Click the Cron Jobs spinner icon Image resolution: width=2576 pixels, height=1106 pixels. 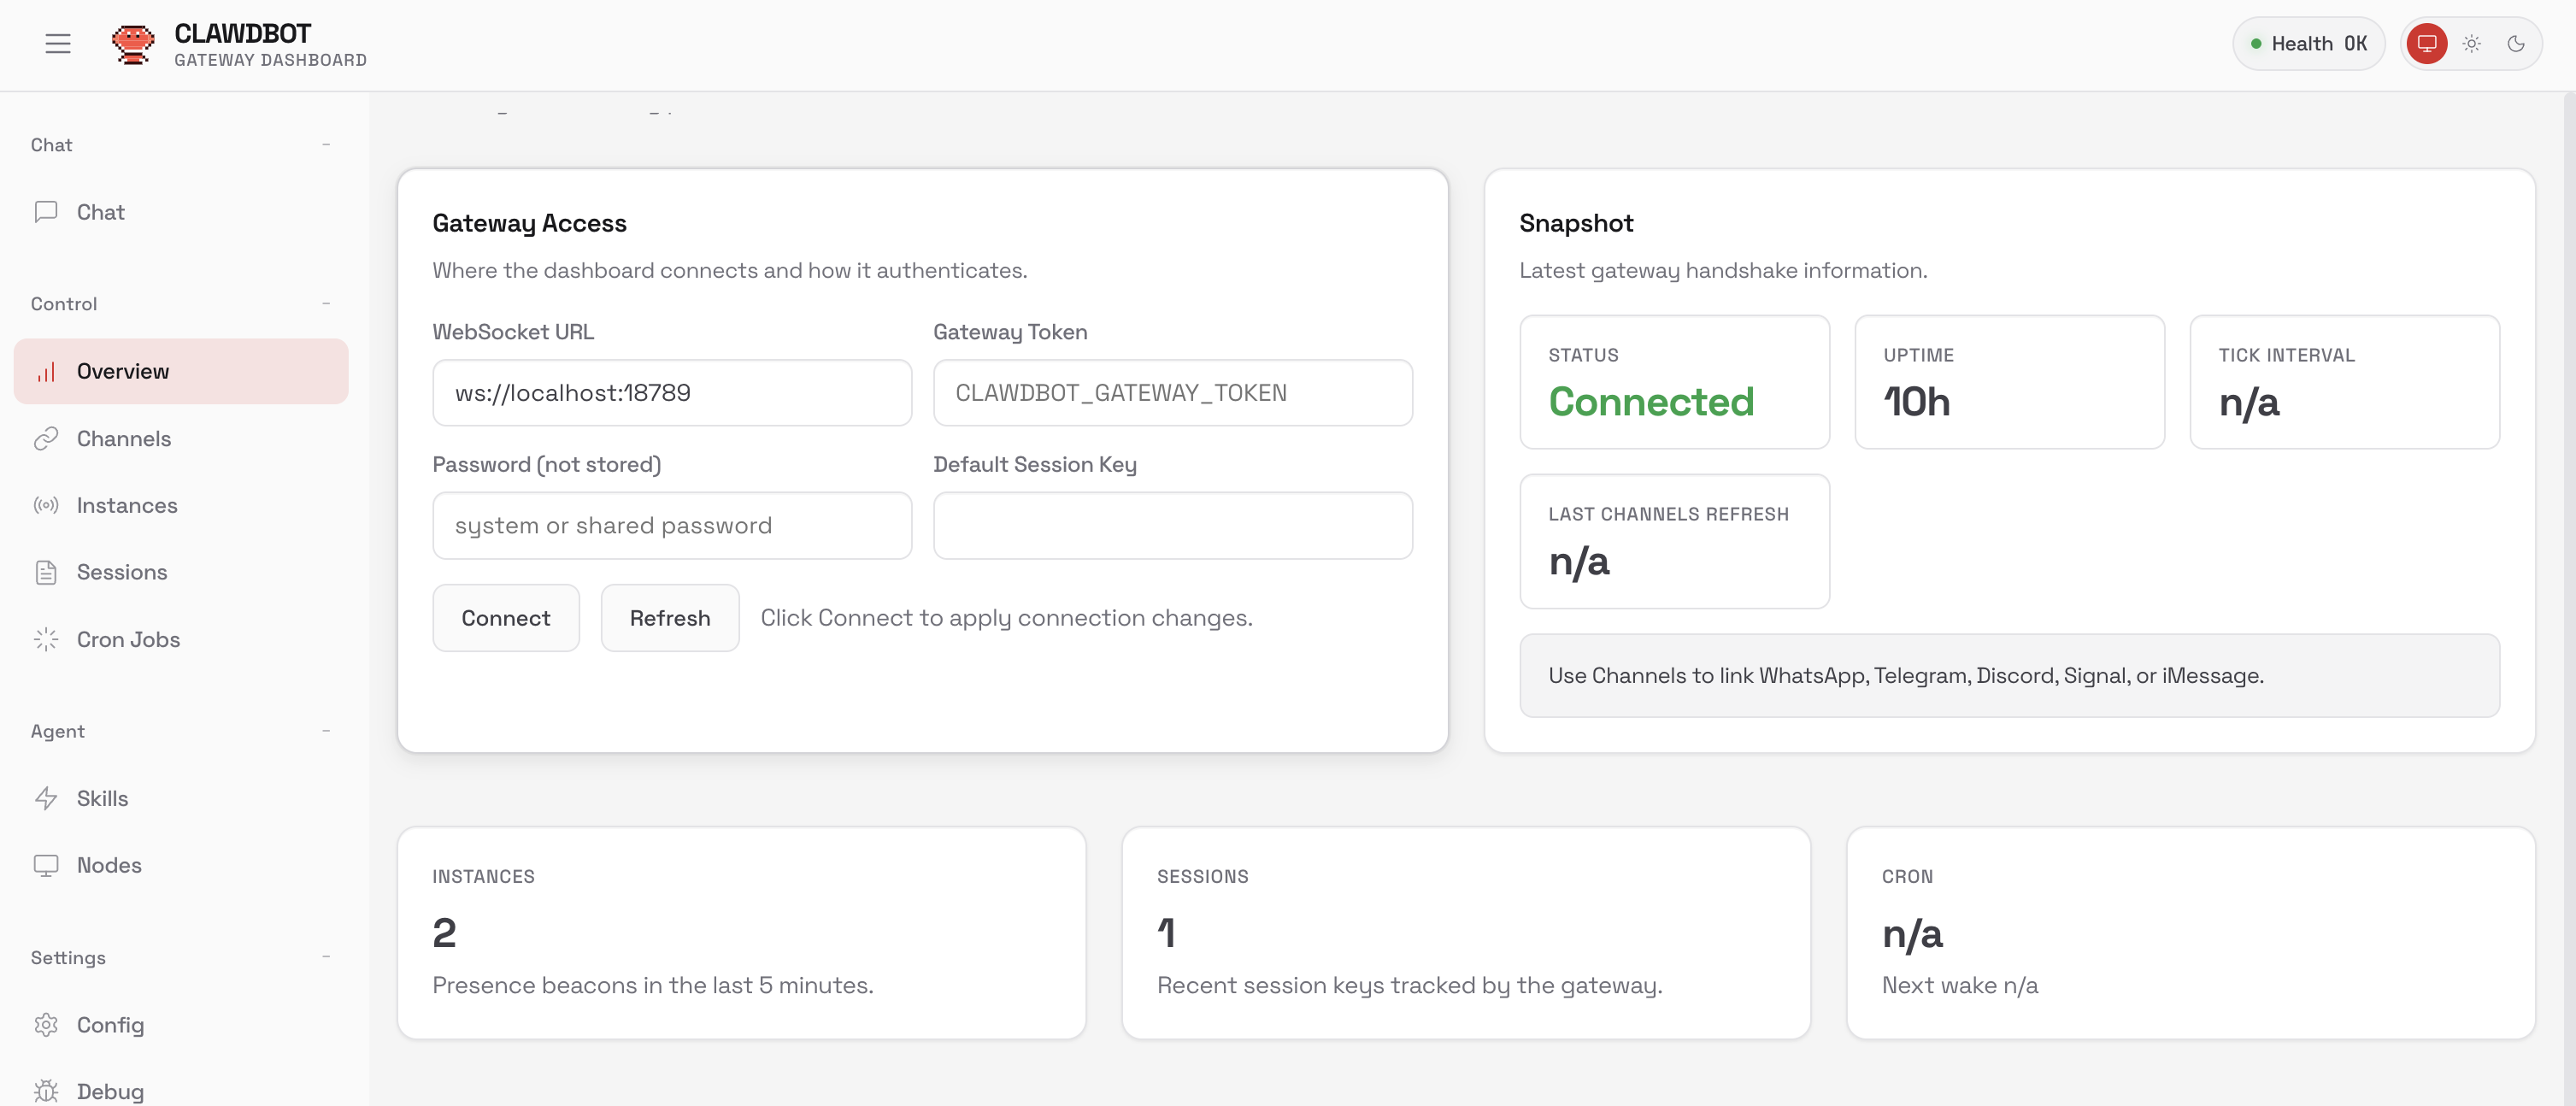click(46, 639)
